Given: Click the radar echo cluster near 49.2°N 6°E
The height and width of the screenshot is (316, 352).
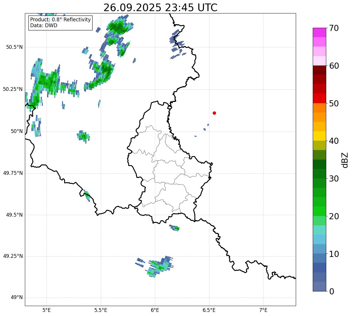Looking at the screenshot, I should click(x=158, y=267).
